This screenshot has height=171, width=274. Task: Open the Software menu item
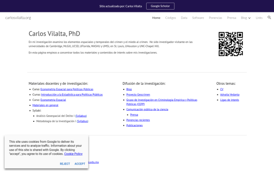(198, 18)
